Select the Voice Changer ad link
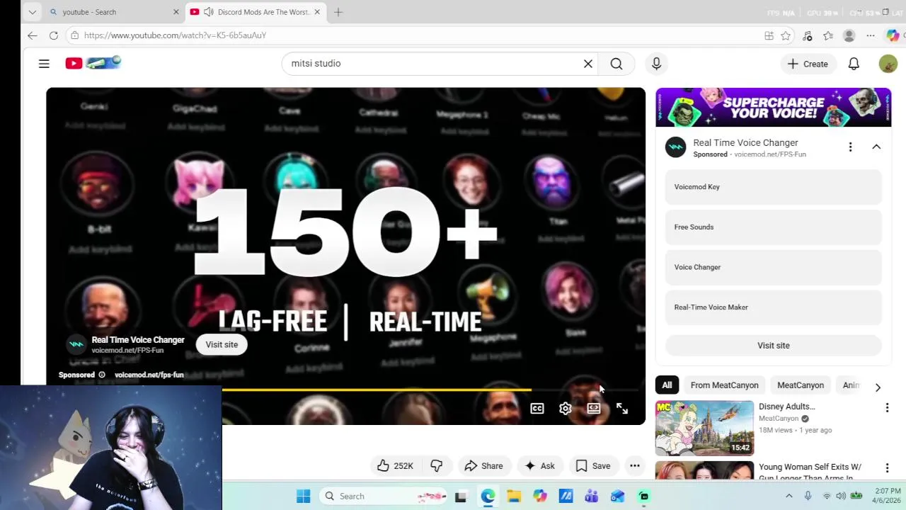The width and height of the screenshot is (906, 510). pos(773,267)
